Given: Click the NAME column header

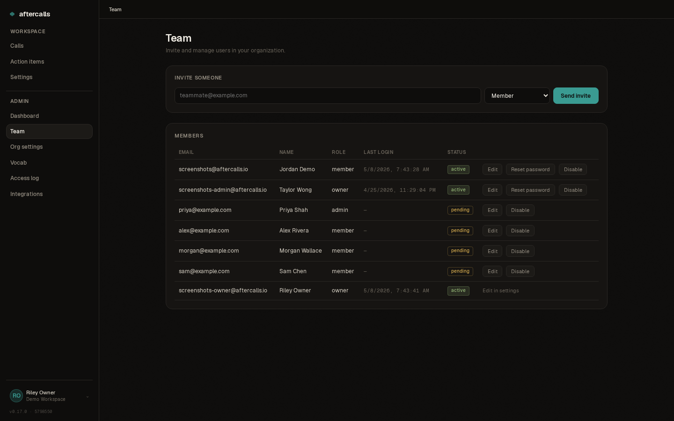Looking at the screenshot, I should tap(286, 152).
